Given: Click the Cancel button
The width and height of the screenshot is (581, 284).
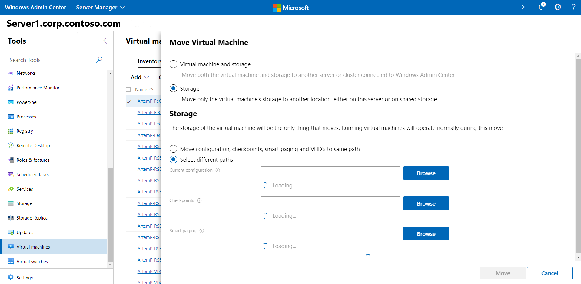Looking at the screenshot, I should tap(549, 273).
